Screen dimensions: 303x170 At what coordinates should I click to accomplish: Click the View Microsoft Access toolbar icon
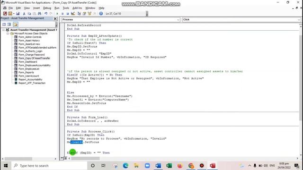coord(5,14)
